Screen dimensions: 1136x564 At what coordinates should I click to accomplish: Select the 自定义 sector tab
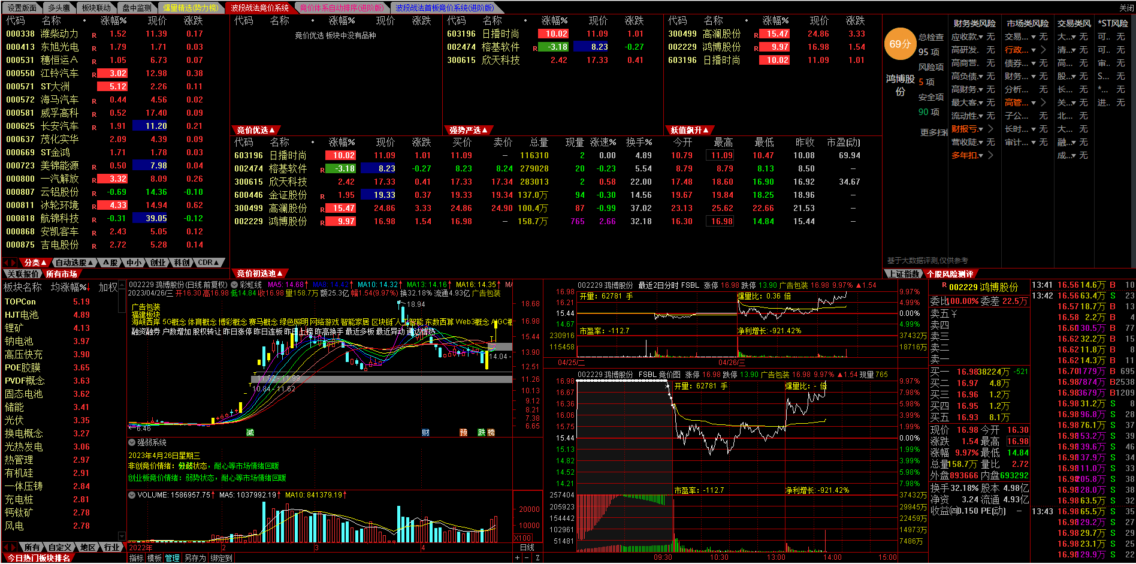click(x=60, y=547)
